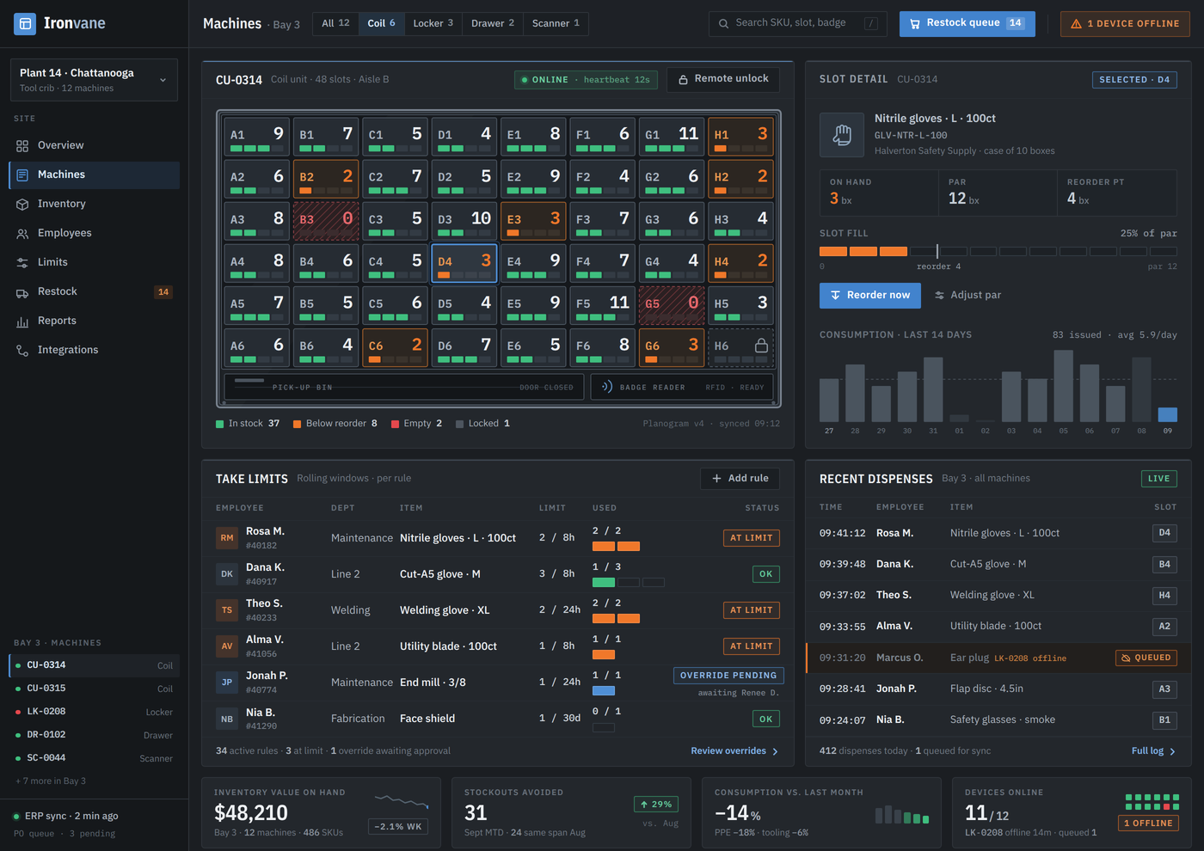The image size is (1204, 851).
Task: Open Machines in the sidebar
Action: pyautogui.click(x=95, y=175)
